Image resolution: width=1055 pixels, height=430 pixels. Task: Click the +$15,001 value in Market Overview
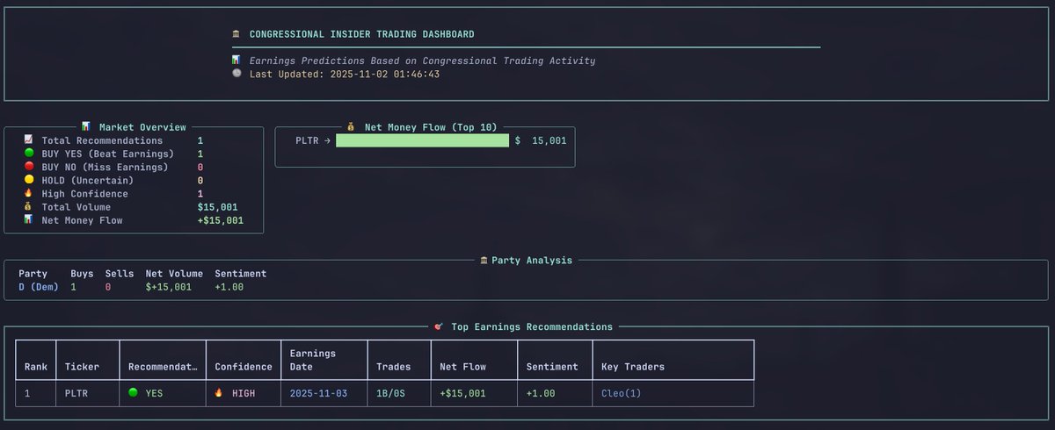point(220,220)
